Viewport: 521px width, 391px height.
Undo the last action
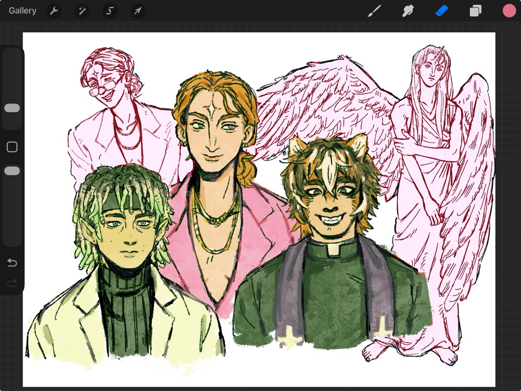click(x=12, y=263)
